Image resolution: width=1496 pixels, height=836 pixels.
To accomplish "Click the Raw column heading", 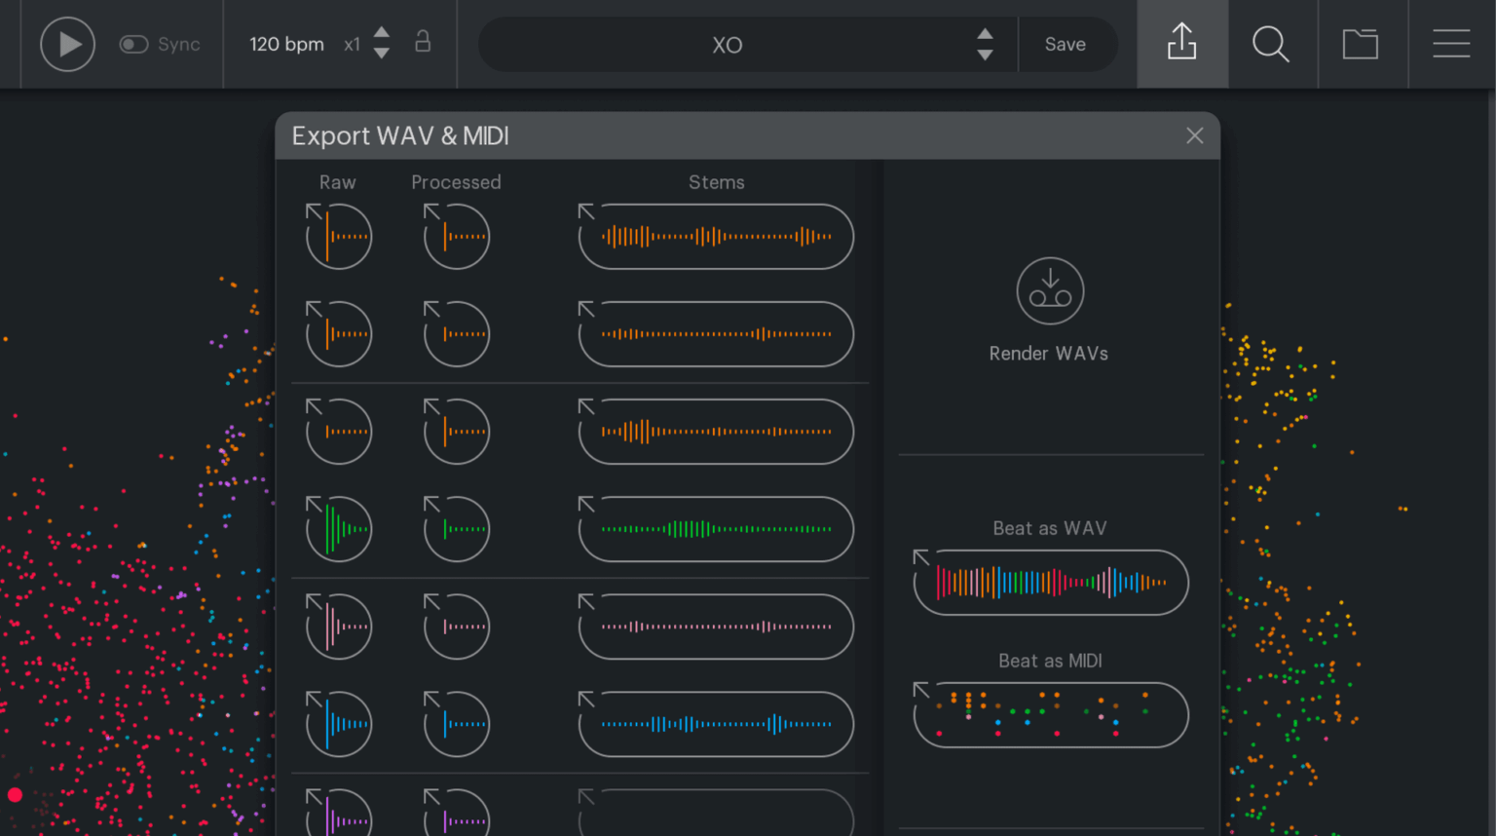I will point(337,182).
